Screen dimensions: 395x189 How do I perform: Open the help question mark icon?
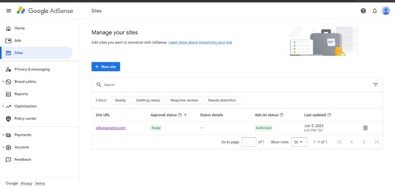tap(363, 11)
